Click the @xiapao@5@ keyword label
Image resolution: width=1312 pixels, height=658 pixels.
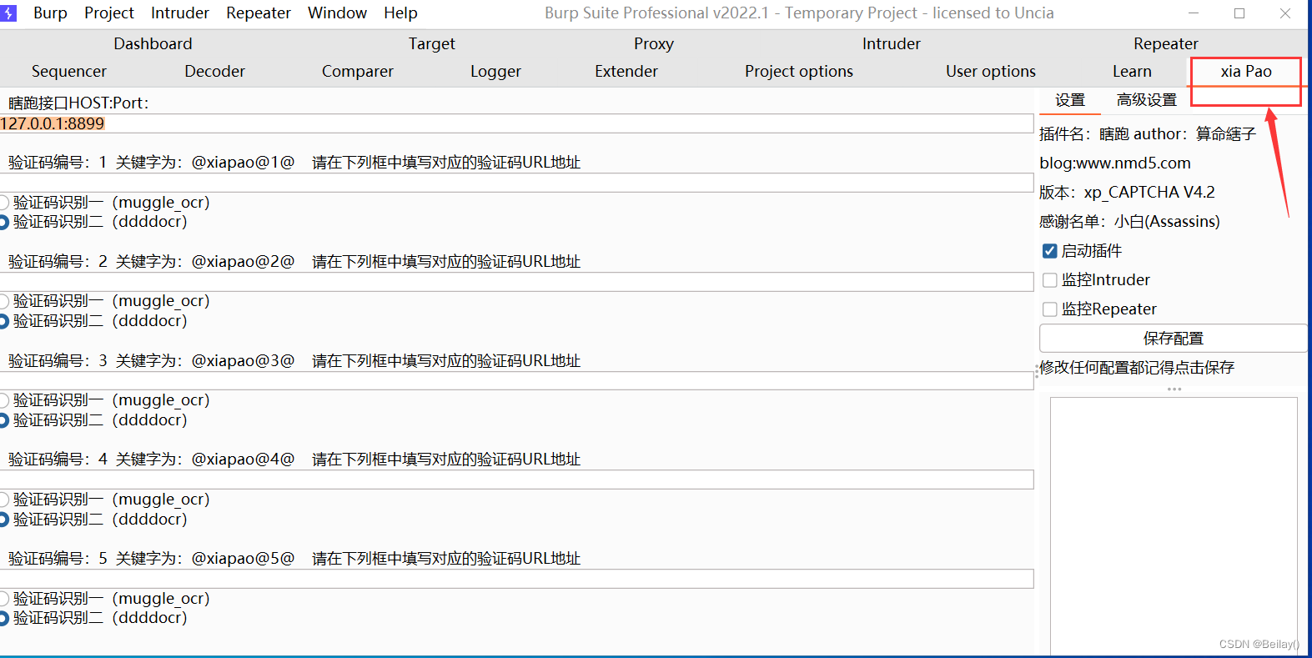[x=244, y=559]
